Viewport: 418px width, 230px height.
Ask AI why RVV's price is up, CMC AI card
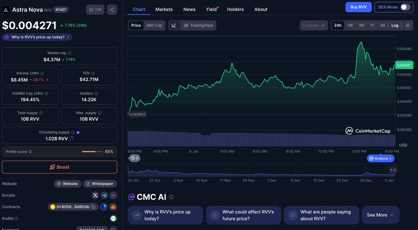click(165, 215)
